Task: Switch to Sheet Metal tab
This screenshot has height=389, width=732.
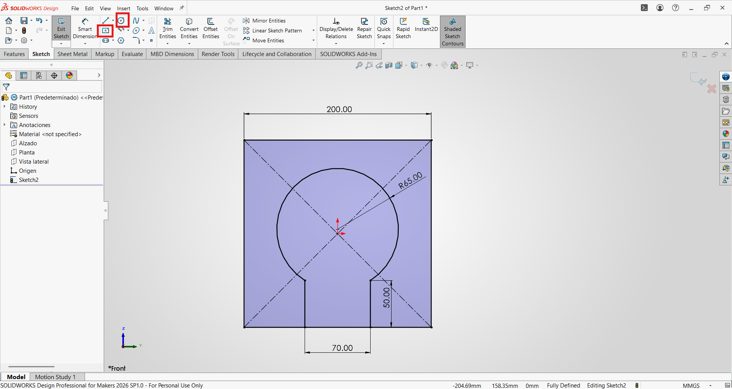Action: (72, 54)
